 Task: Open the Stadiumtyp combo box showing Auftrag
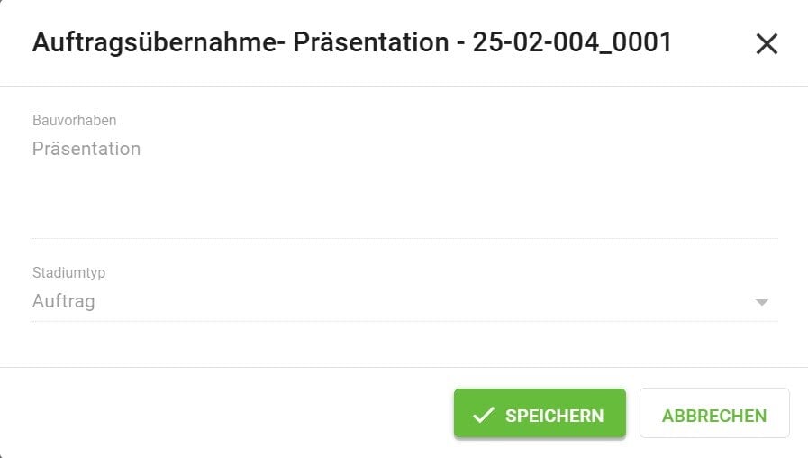coord(396,302)
